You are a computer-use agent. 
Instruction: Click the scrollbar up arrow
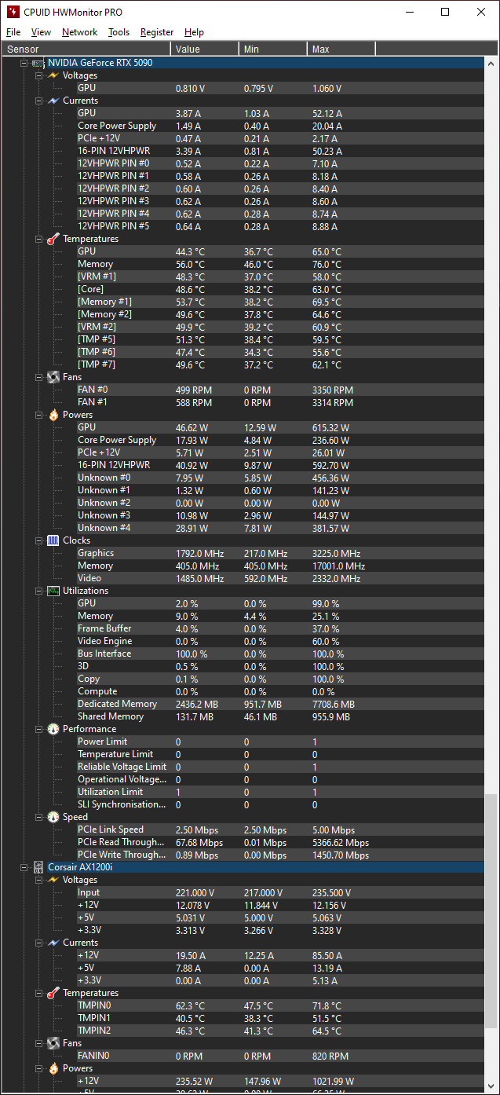point(491,63)
